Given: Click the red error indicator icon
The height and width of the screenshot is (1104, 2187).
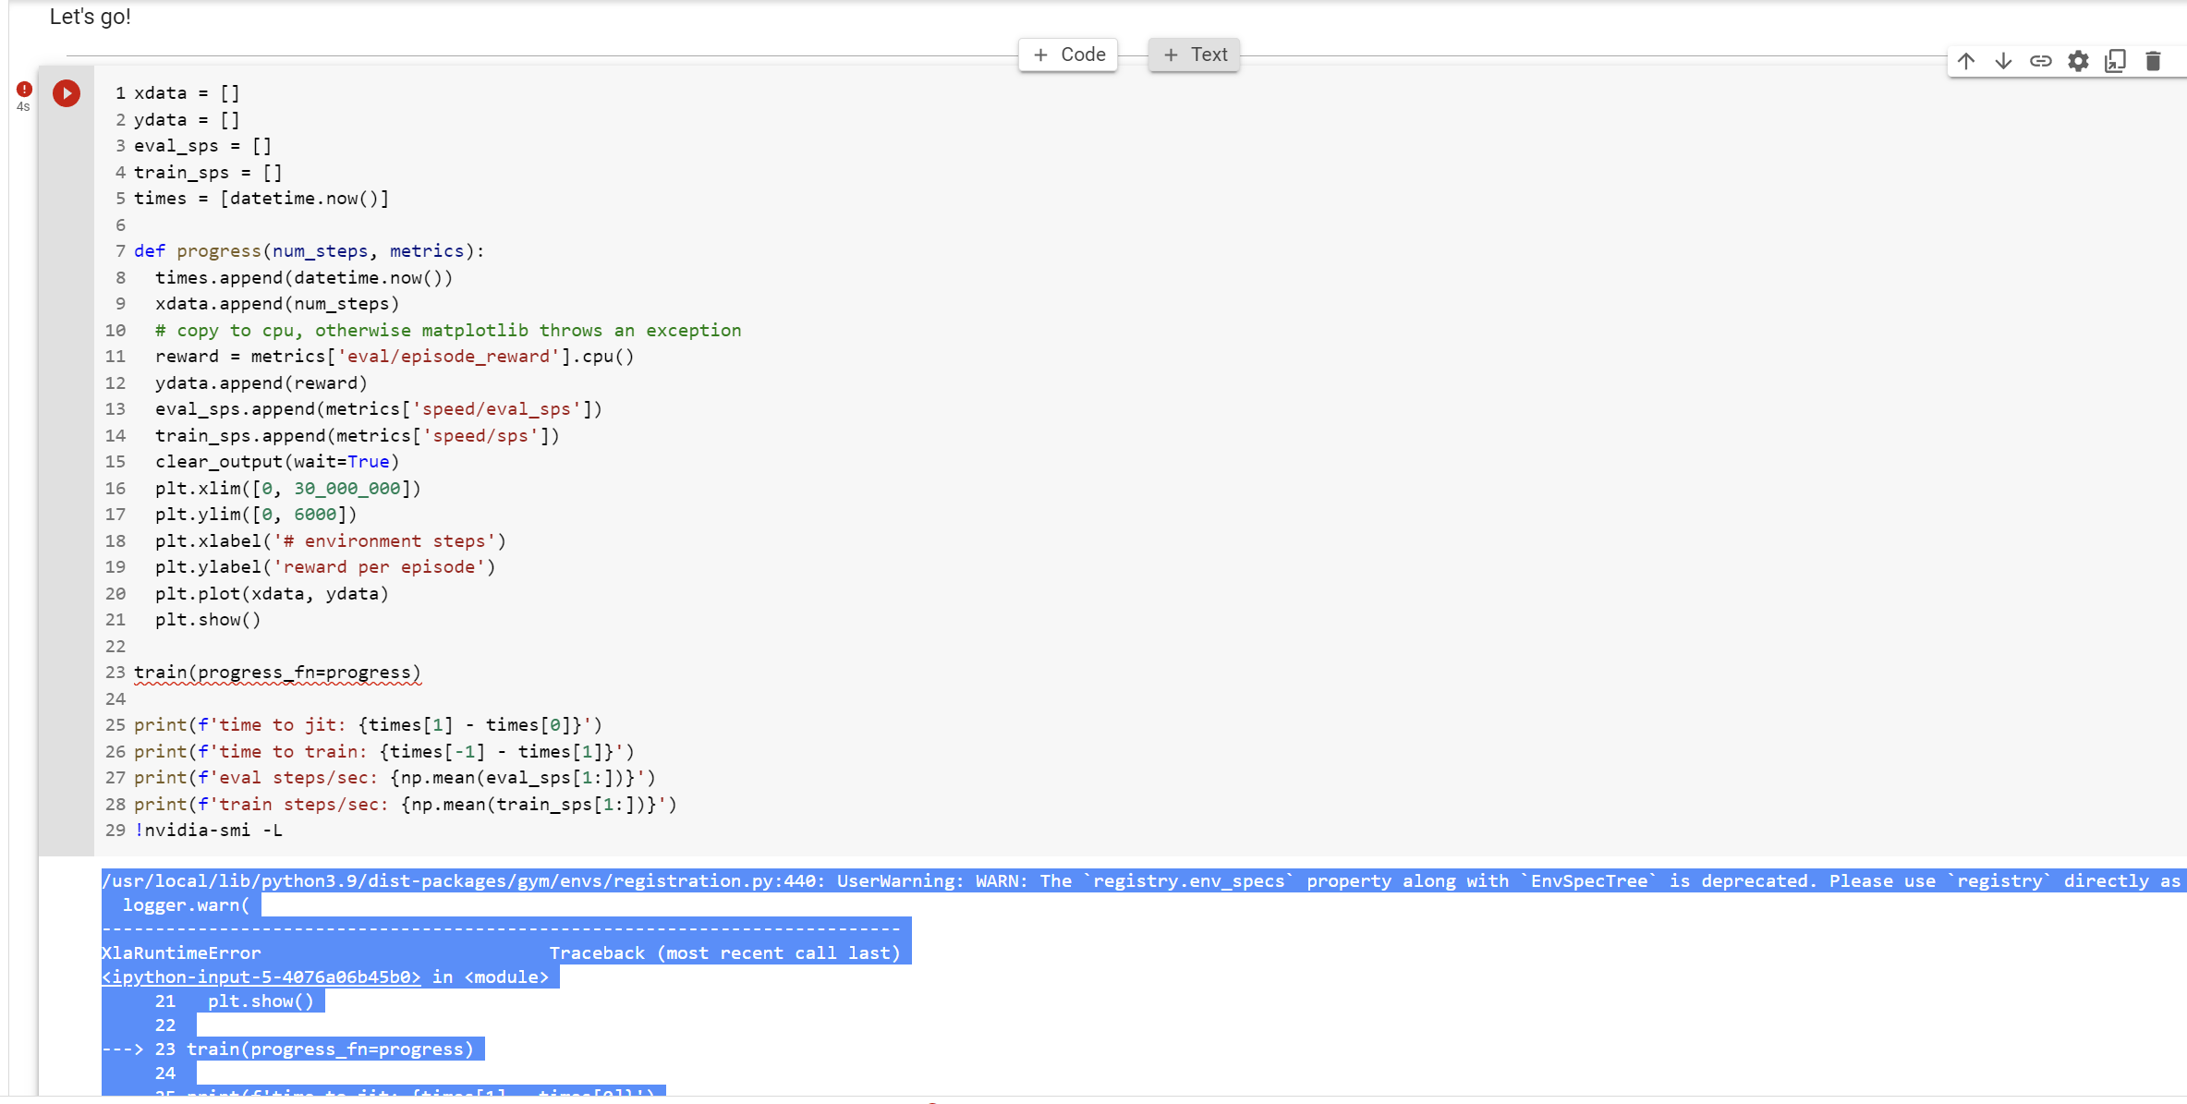Looking at the screenshot, I should point(24,89).
